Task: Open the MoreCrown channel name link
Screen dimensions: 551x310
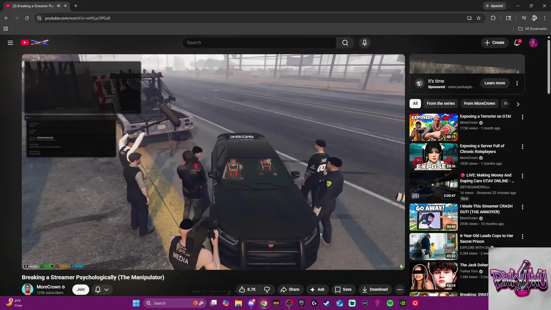Action: [x=48, y=287]
